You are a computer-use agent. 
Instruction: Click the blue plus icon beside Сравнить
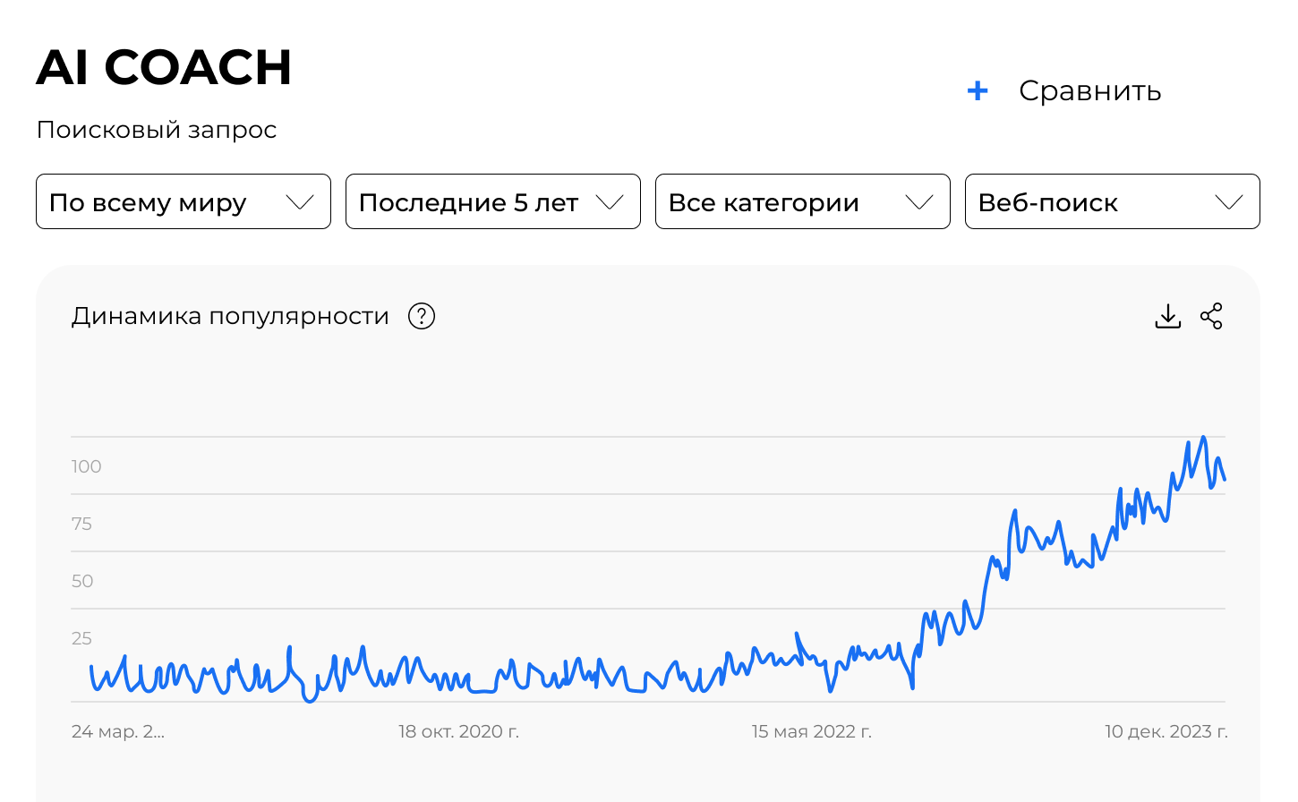coord(978,90)
